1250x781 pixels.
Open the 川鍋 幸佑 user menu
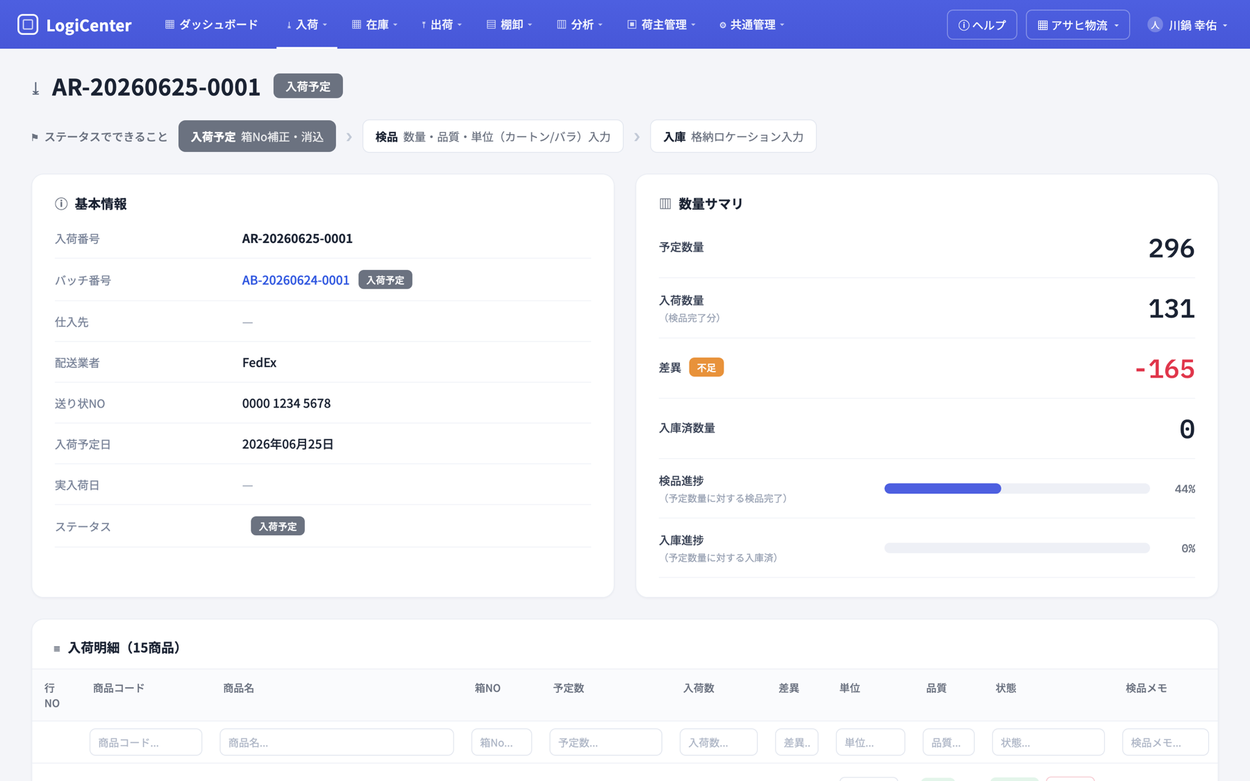[x=1187, y=25]
